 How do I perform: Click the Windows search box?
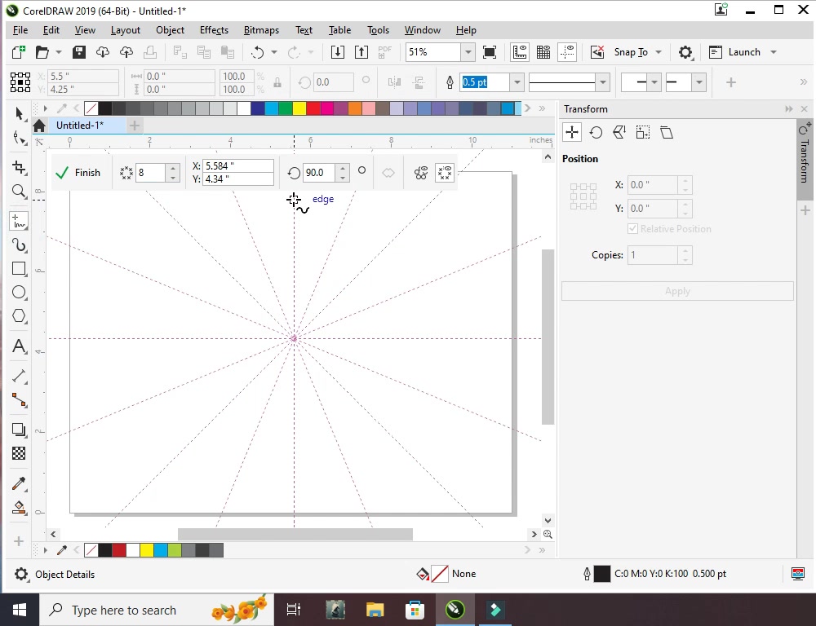click(x=157, y=610)
